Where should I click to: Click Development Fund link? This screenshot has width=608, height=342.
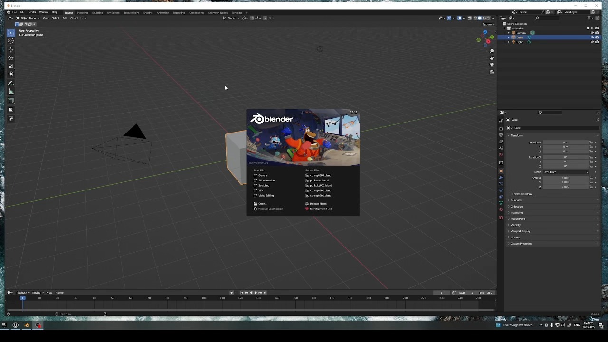coord(321,209)
